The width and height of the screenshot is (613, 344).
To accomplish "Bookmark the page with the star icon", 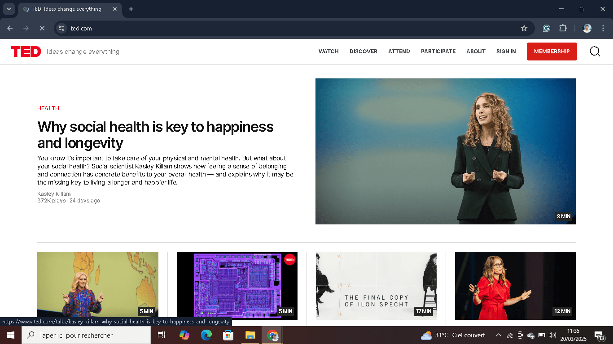I will coord(524,28).
